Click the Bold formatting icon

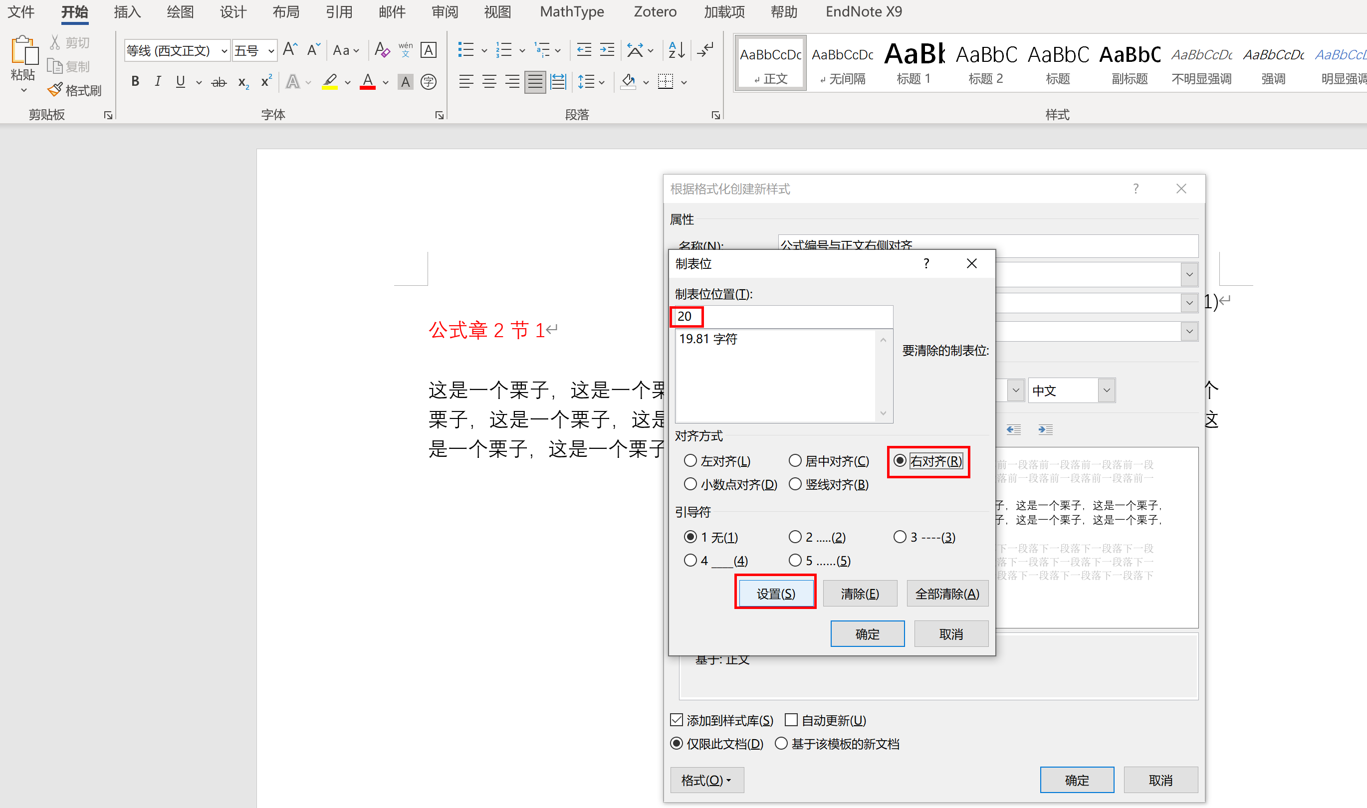pos(135,82)
